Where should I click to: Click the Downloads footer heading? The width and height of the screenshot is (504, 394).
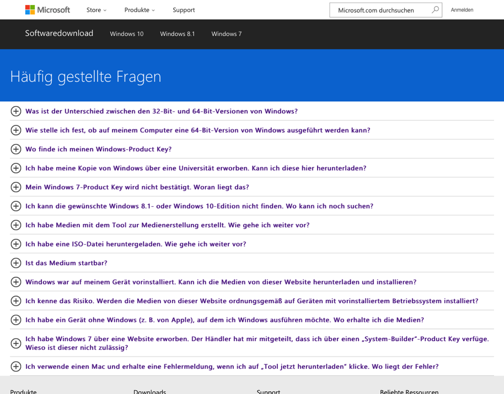pos(149,391)
